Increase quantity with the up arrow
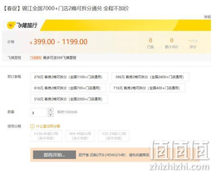 point(51,110)
